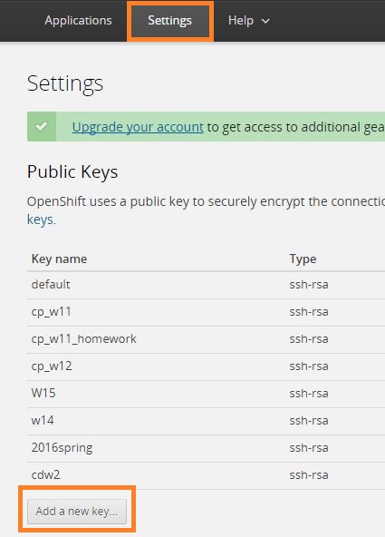Click the Settings page heading
385x537 pixels.
click(65, 83)
